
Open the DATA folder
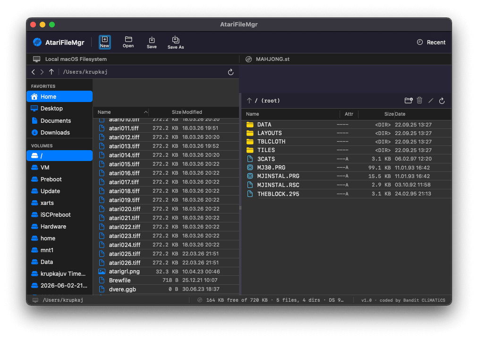(347, 125)
